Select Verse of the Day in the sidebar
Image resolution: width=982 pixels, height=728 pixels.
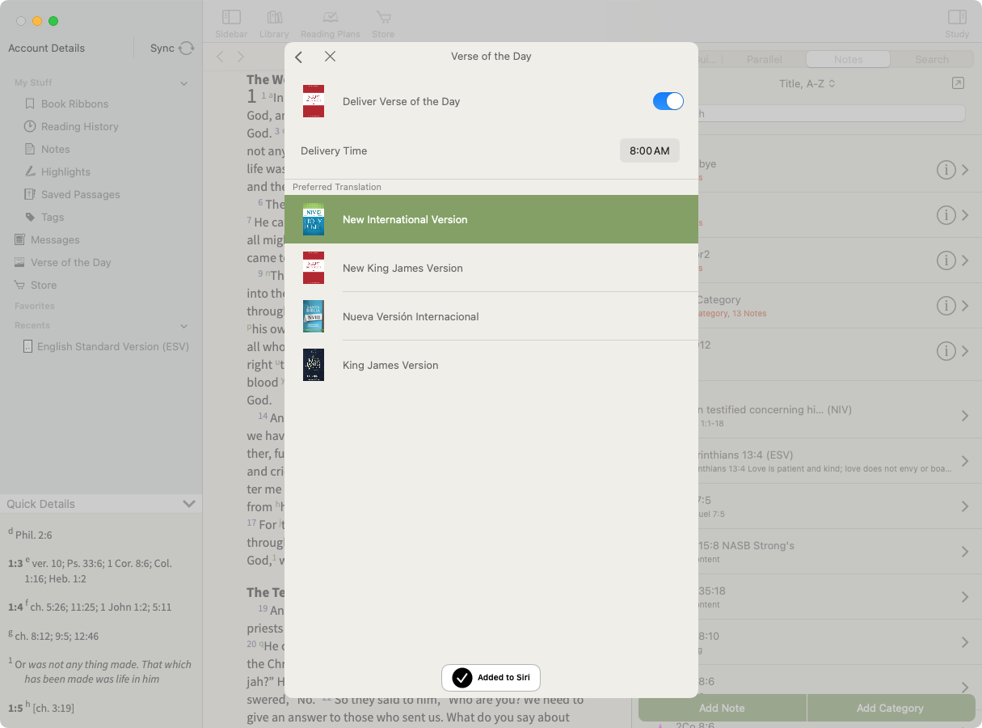coord(70,262)
